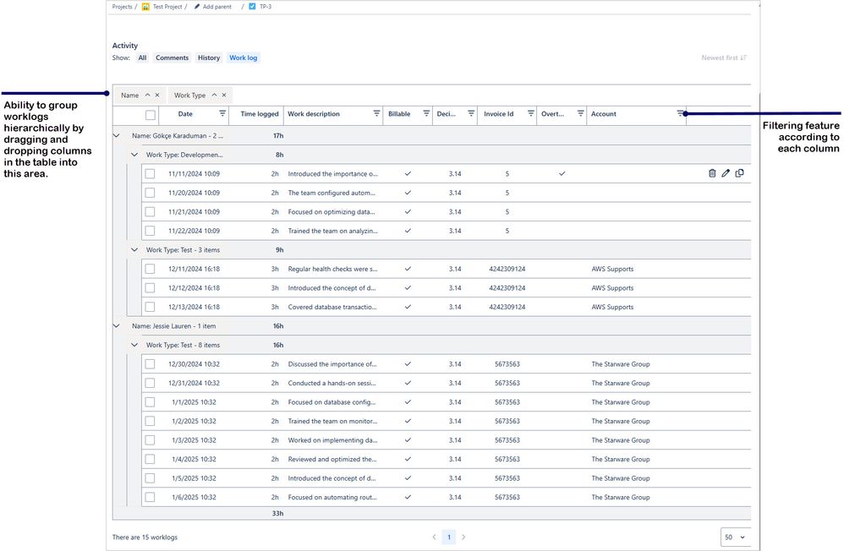Open the page size dropdown showing 50
844x551 pixels.
point(735,537)
